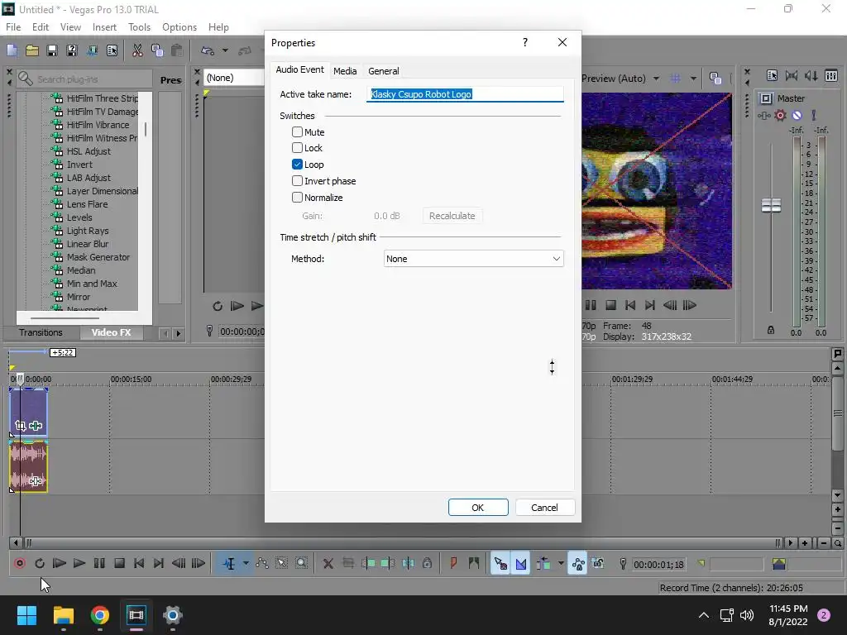Toggle Enable Snapping icon in toolbar
The width and height of the screenshot is (847, 635).
point(500,564)
